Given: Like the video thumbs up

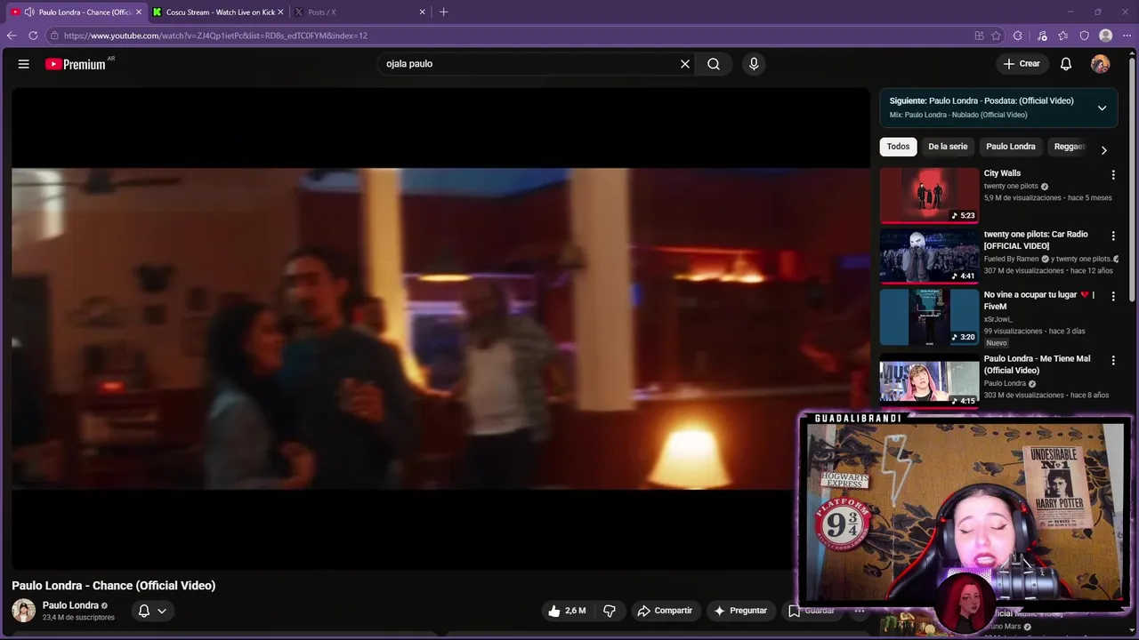Looking at the screenshot, I should [x=566, y=611].
